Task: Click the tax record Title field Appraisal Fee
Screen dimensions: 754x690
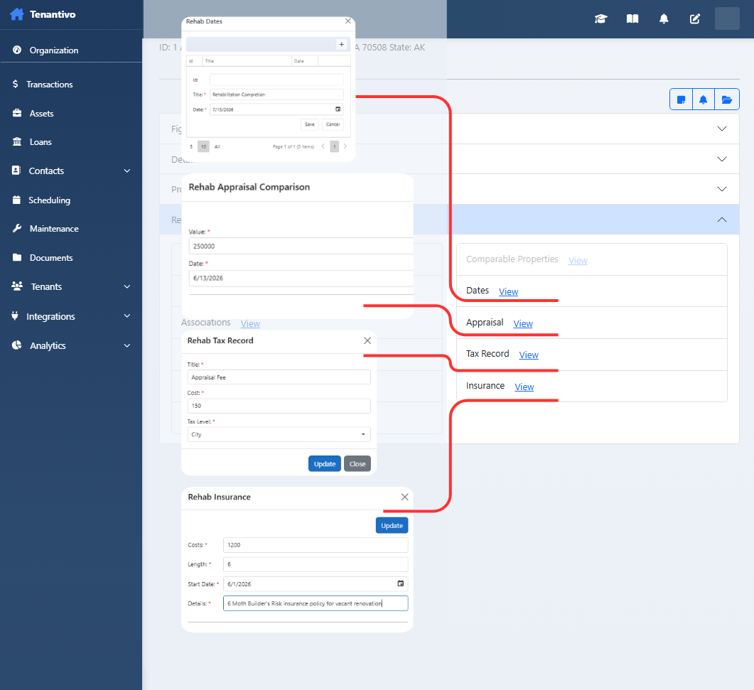Action: pyautogui.click(x=279, y=377)
